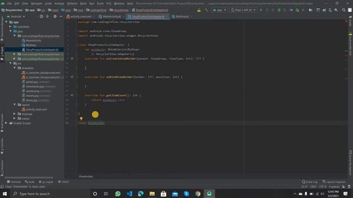Open the Terminal tool window
This screenshot has height=198, width=353.
[14, 182]
